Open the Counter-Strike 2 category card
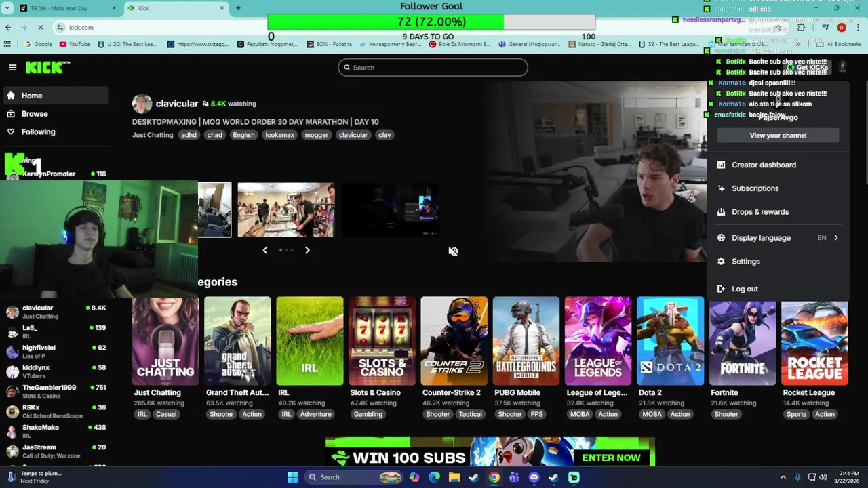 (454, 341)
